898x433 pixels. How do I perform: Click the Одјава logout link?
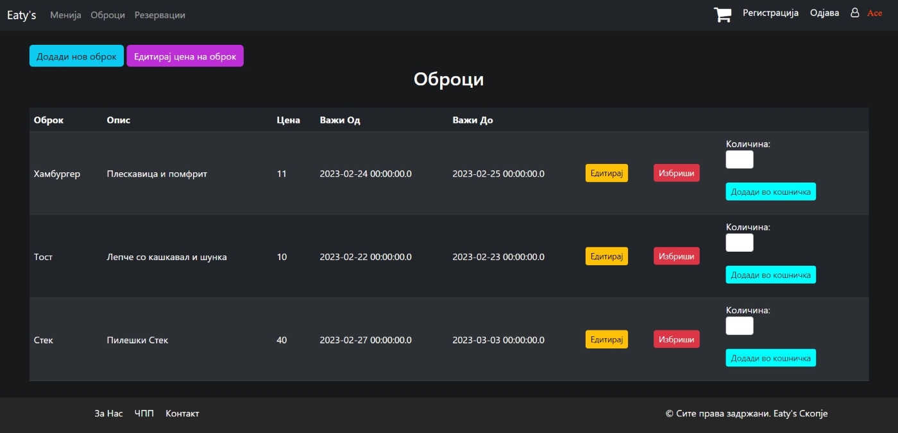click(824, 13)
